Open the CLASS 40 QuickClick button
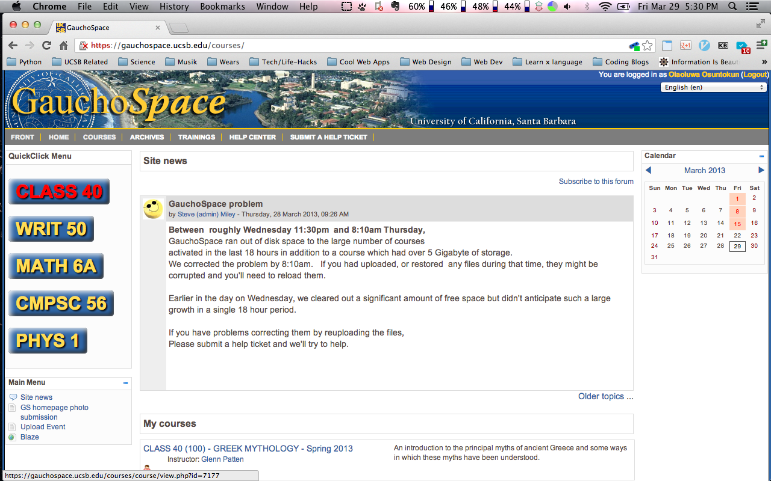The width and height of the screenshot is (771, 481). [59, 191]
